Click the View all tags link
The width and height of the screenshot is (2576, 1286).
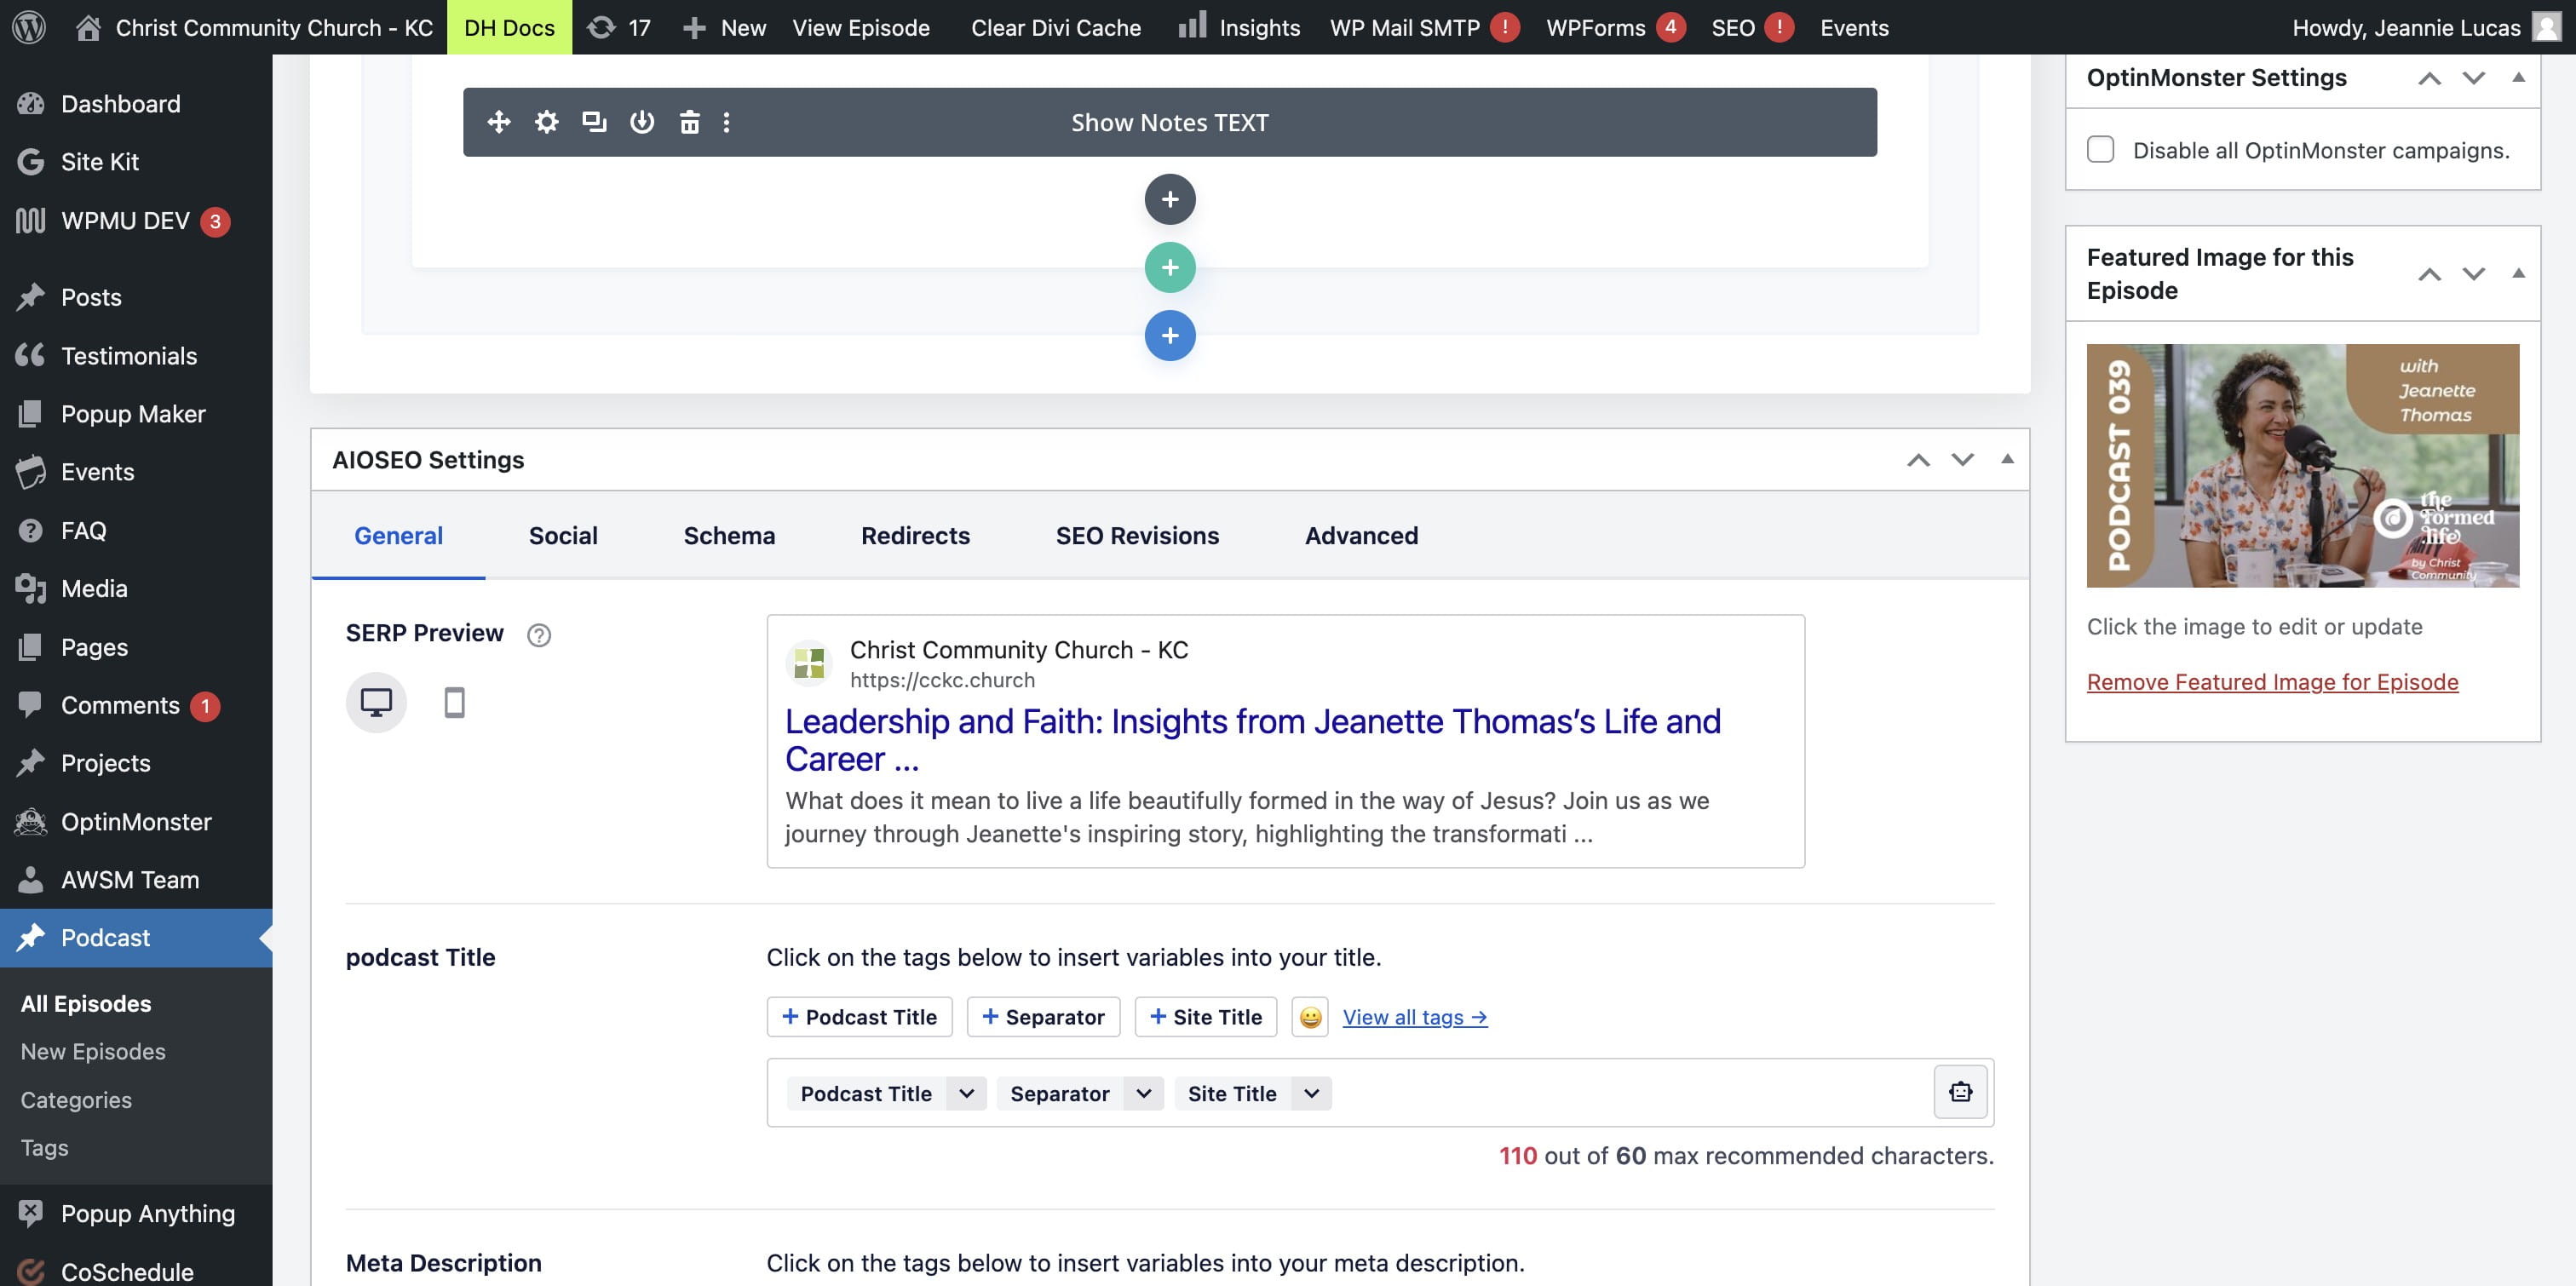(1414, 1017)
